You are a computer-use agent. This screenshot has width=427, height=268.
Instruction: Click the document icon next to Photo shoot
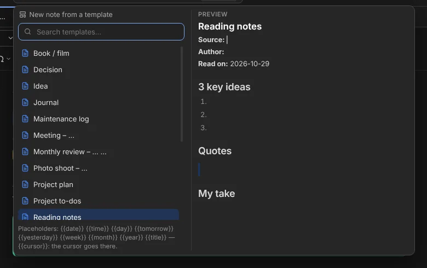[25, 168]
